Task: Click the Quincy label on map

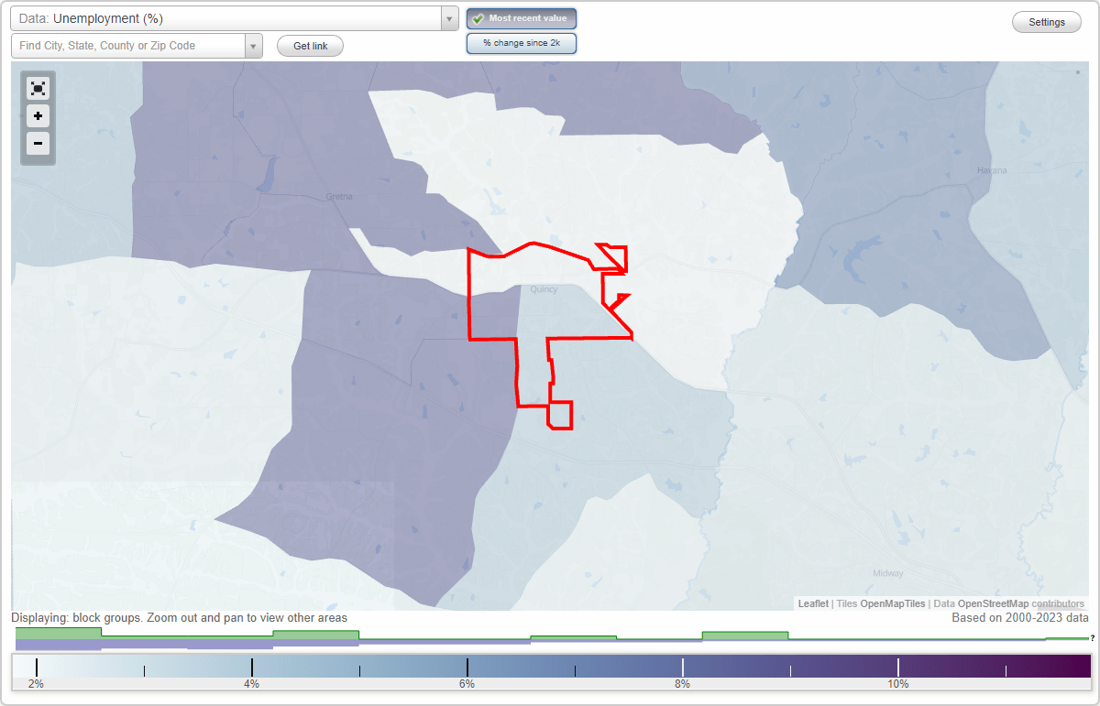Action: point(544,289)
